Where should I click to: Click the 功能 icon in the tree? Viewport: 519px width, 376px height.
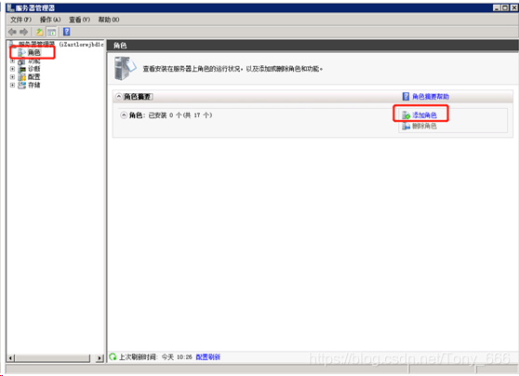tap(21, 61)
